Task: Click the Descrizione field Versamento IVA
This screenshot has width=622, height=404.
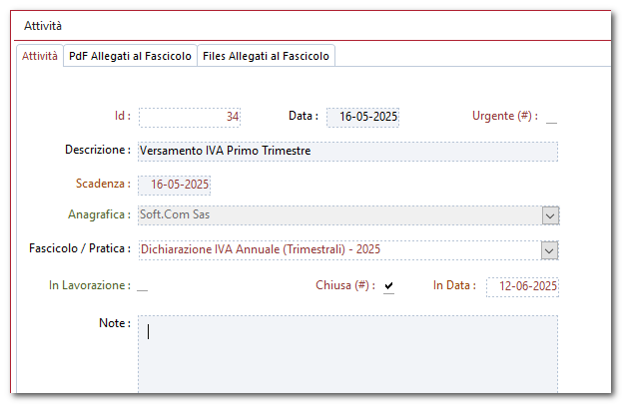Action: (346, 151)
